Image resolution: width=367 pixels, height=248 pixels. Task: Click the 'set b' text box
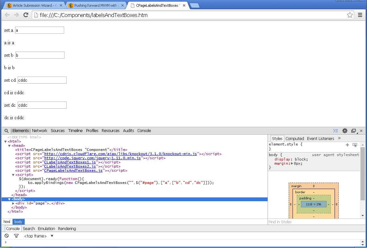pos(40,55)
